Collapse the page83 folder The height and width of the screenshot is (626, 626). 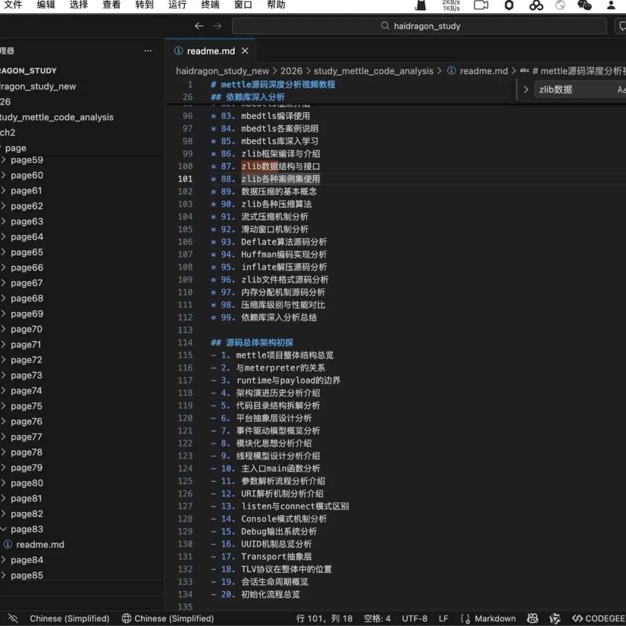[26, 529]
